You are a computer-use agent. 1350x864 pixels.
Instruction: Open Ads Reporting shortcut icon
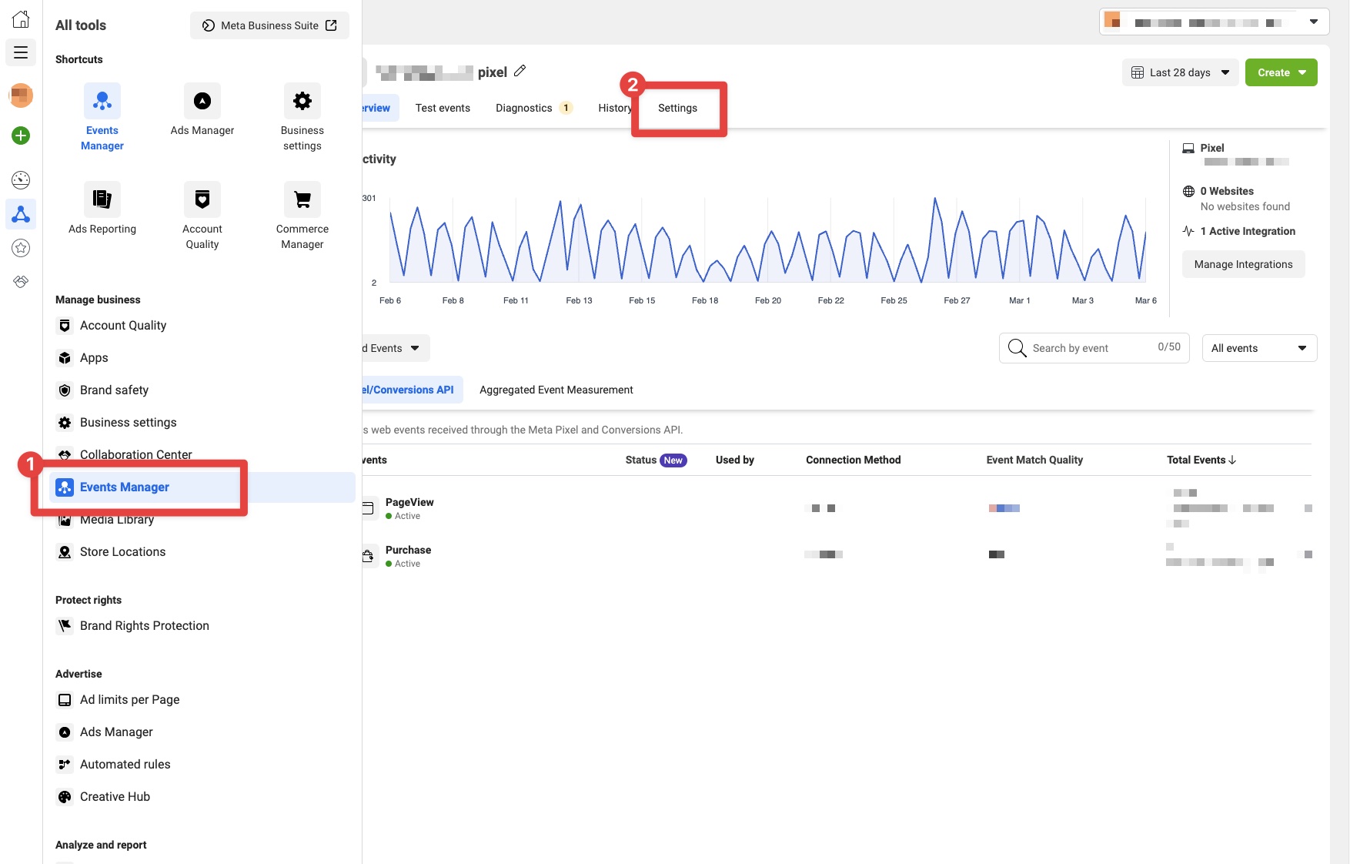pos(102,199)
